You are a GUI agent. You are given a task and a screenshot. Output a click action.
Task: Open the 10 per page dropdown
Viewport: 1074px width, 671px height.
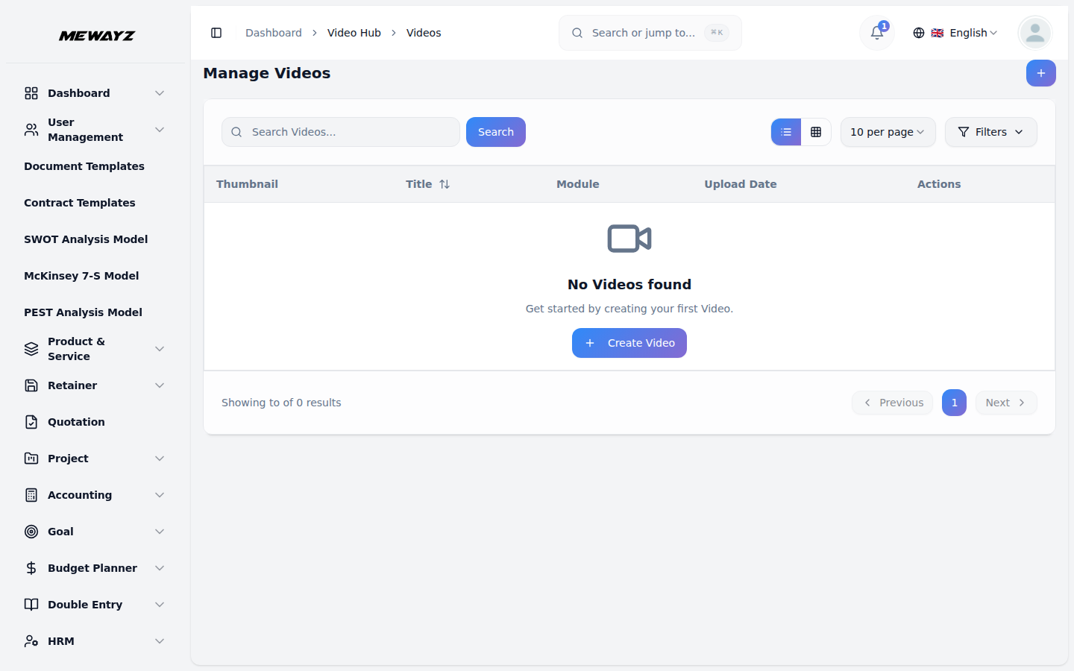[888, 131]
